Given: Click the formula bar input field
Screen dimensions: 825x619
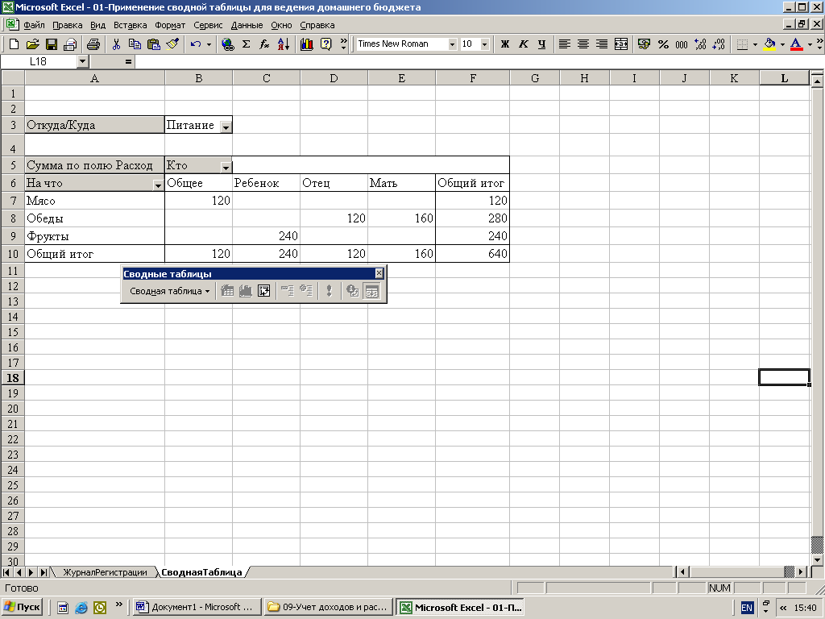Looking at the screenshot, I should [479, 61].
